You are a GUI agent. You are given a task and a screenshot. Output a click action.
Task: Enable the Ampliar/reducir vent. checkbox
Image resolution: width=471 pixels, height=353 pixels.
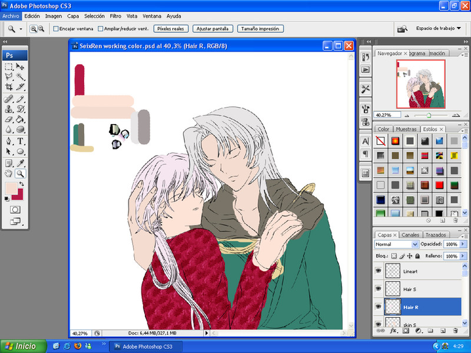point(101,29)
